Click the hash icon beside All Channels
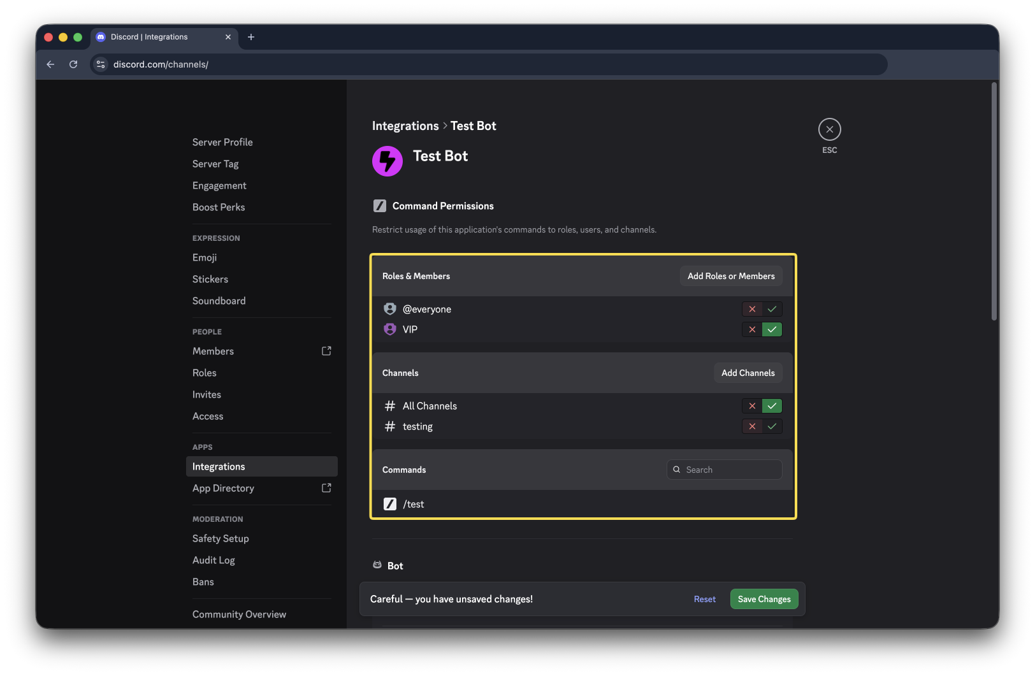This screenshot has width=1035, height=676. tap(390, 406)
